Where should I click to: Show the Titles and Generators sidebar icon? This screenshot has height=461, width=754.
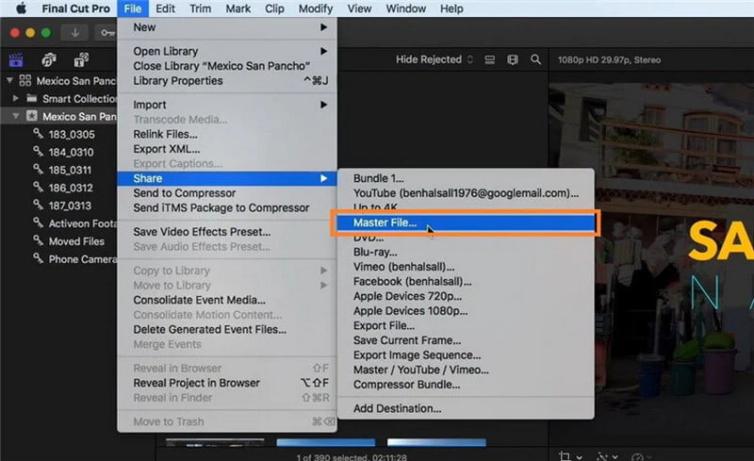click(x=81, y=59)
